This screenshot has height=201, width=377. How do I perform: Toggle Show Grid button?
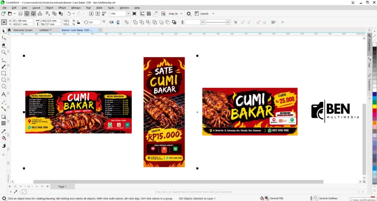(149, 14)
